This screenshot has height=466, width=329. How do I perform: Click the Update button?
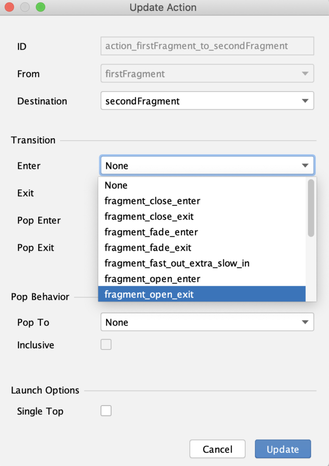283,449
